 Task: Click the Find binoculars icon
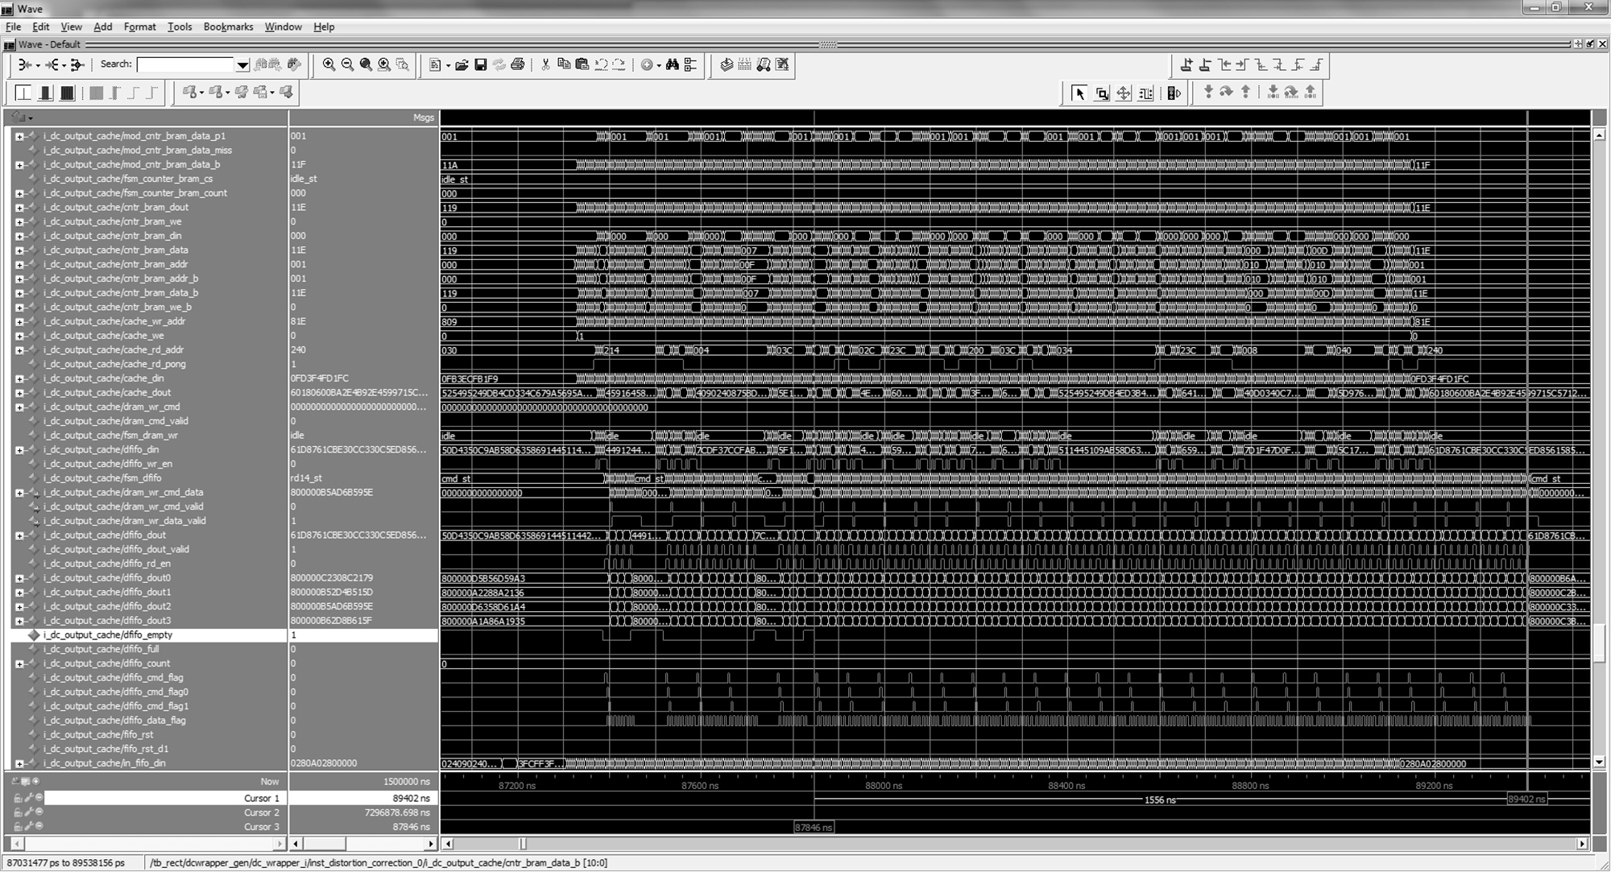point(672,65)
